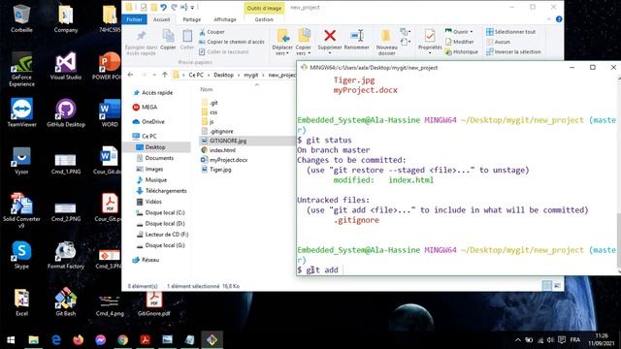Open the Windows Start menu
Image resolution: width=621 pixels, height=349 pixels.
click(11, 340)
